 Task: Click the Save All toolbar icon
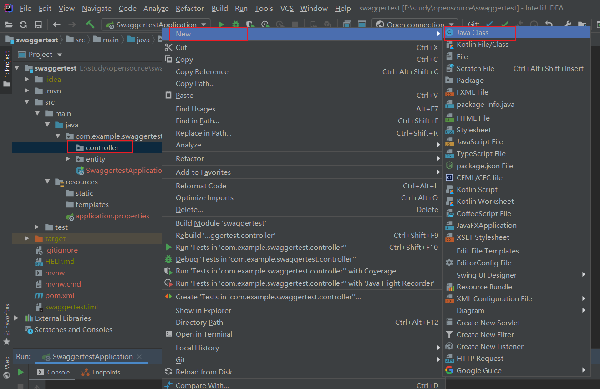[x=38, y=25]
